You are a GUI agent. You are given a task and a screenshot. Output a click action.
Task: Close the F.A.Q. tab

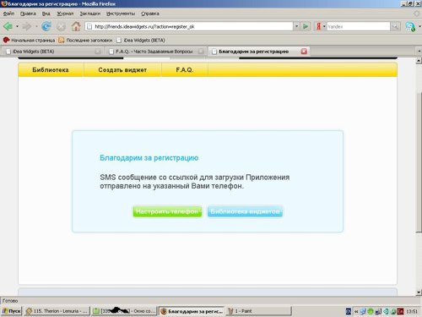(201, 52)
